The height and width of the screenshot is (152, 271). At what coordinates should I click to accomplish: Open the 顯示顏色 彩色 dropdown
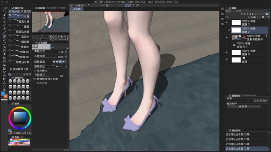click(244, 107)
